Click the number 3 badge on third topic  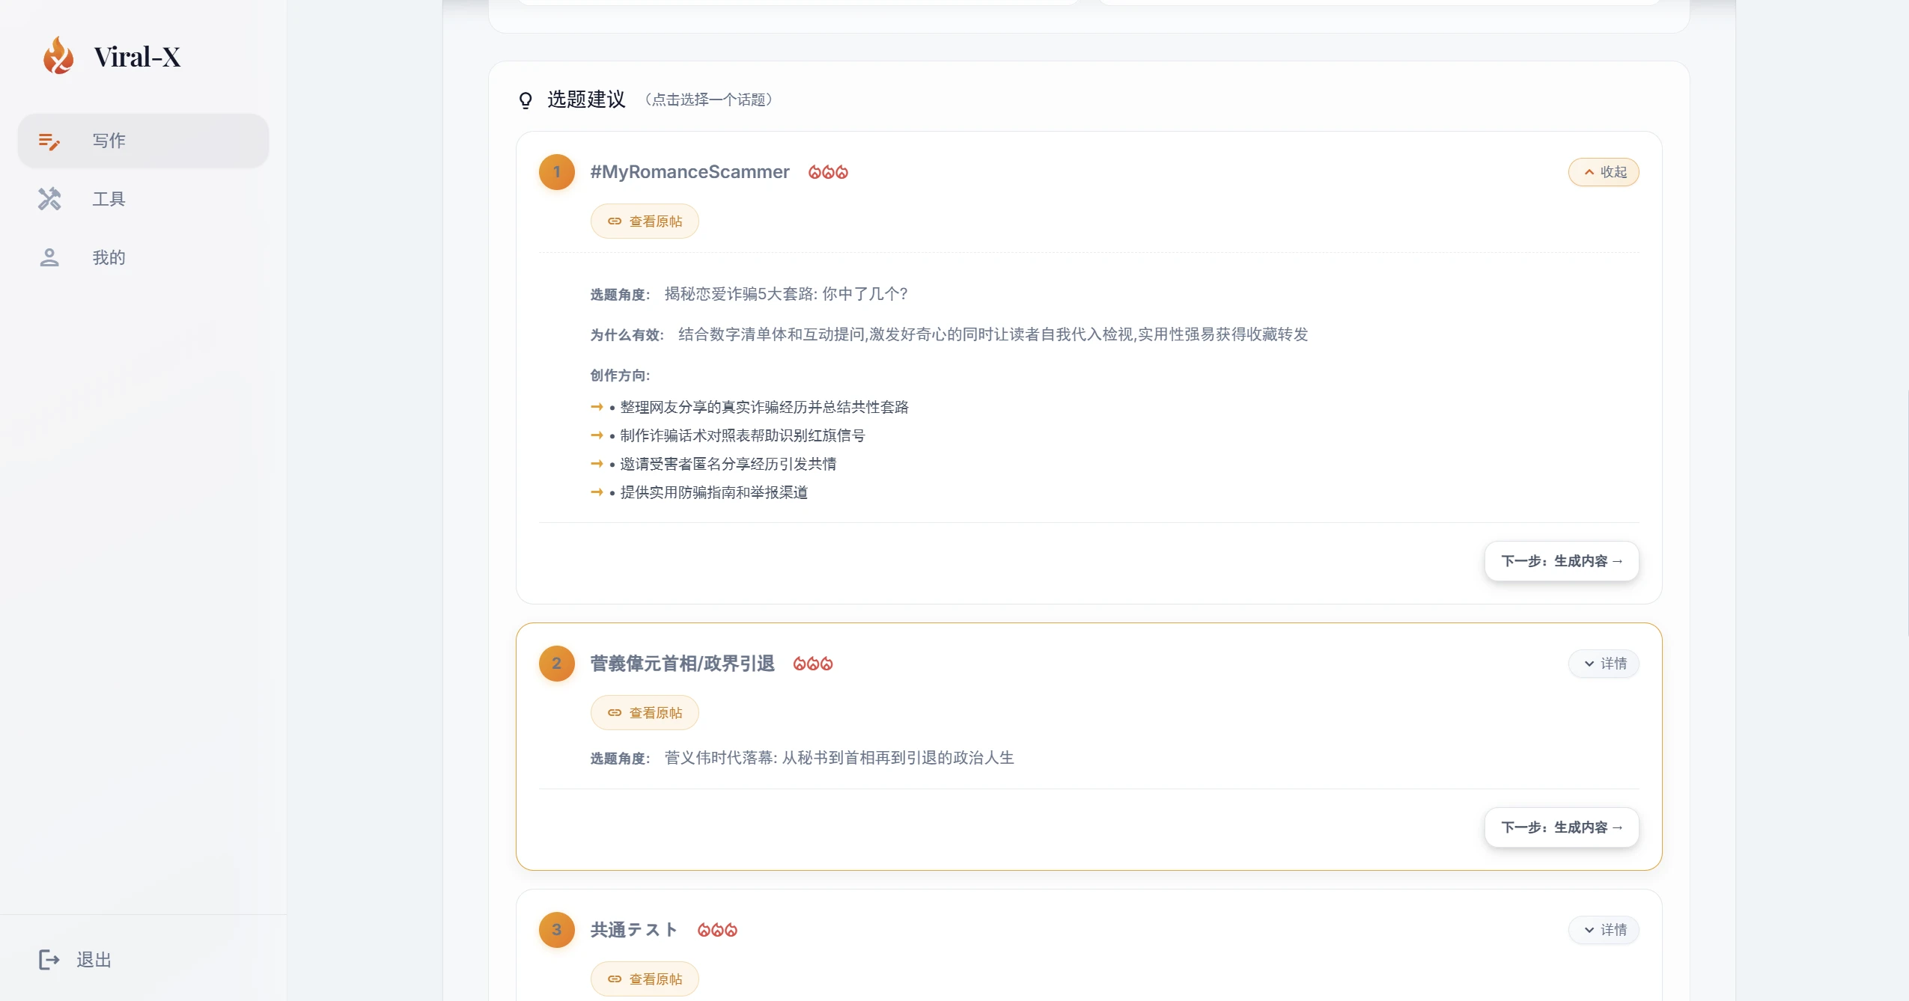tap(557, 930)
